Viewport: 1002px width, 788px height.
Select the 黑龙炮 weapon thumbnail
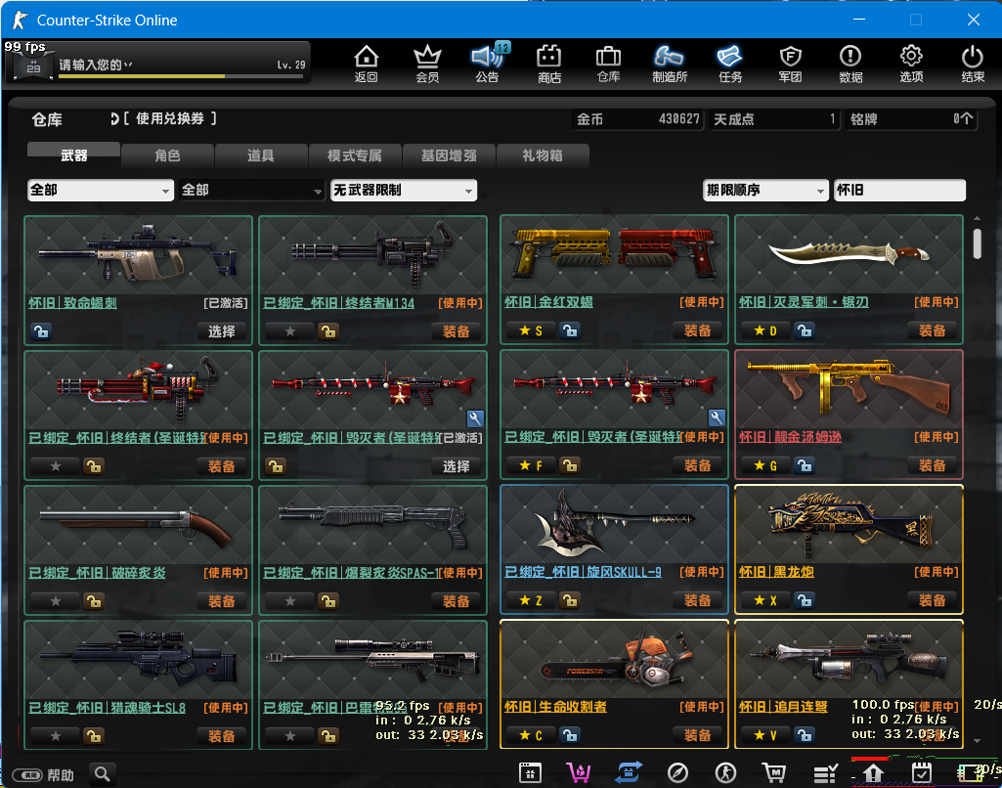pos(849,525)
